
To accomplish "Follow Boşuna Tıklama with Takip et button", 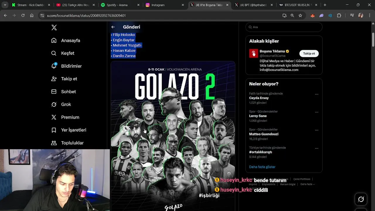I will click(x=309, y=53).
